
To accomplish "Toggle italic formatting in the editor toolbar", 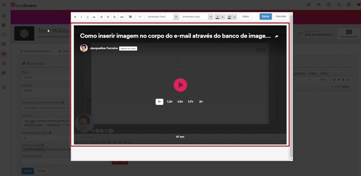I will coord(81,17).
